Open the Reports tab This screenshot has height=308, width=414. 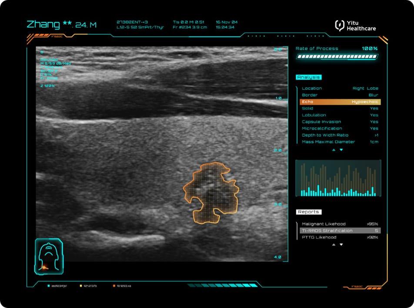pos(309,212)
